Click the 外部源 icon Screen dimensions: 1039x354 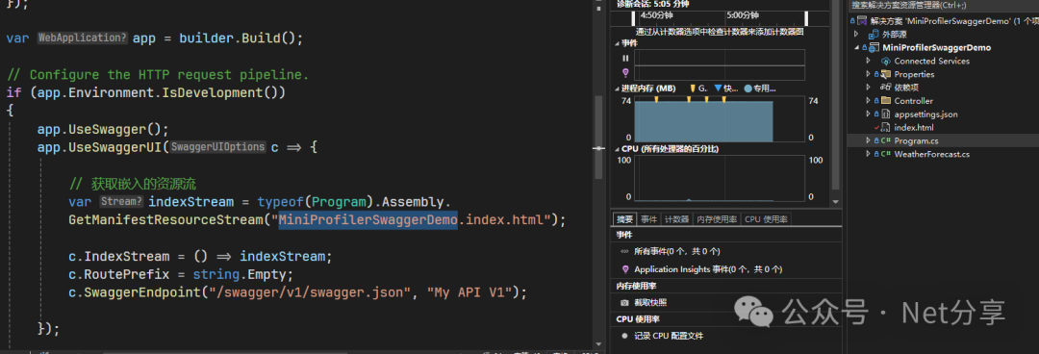[x=874, y=34]
